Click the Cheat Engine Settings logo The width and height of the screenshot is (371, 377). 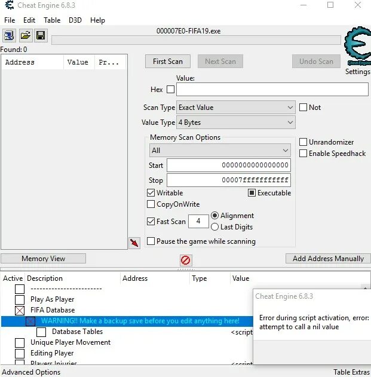point(357,46)
